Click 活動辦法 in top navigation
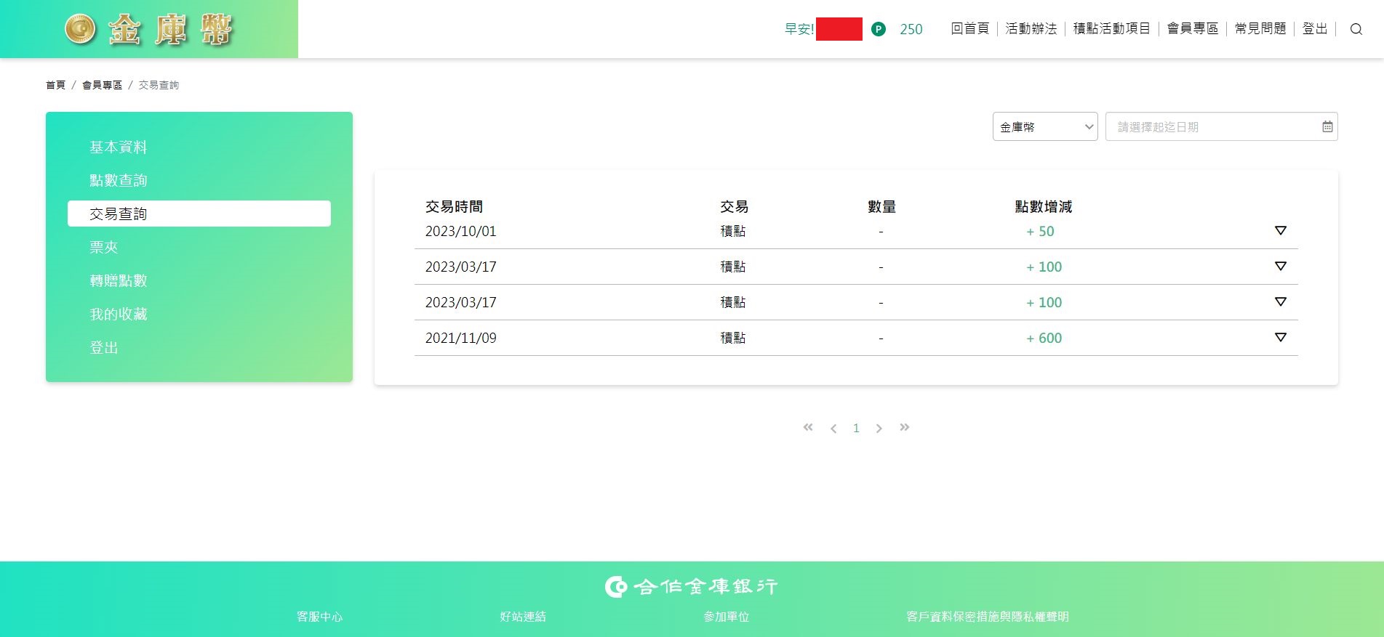This screenshot has width=1384, height=637. point(1031,29)
